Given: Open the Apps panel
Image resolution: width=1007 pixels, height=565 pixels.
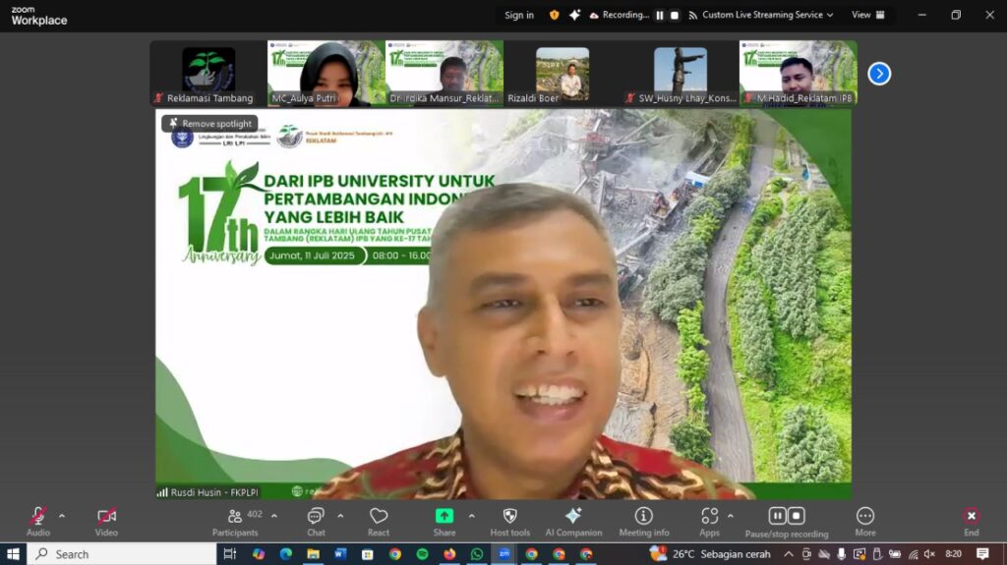Looking at the screenshot, I should (x=709, y=521).
